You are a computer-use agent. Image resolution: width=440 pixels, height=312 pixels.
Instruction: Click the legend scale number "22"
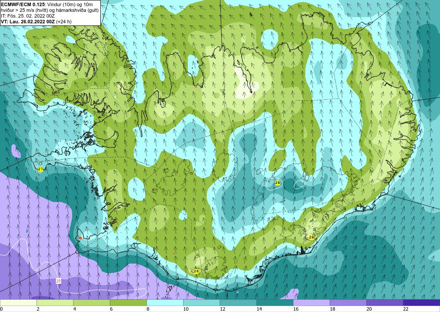(x=405, y=309)
